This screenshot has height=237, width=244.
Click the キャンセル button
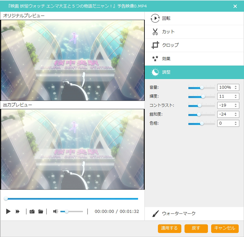[225, 228]
